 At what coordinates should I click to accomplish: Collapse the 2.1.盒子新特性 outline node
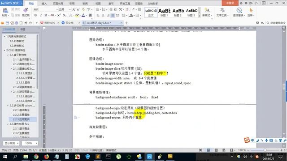(8, 55)
